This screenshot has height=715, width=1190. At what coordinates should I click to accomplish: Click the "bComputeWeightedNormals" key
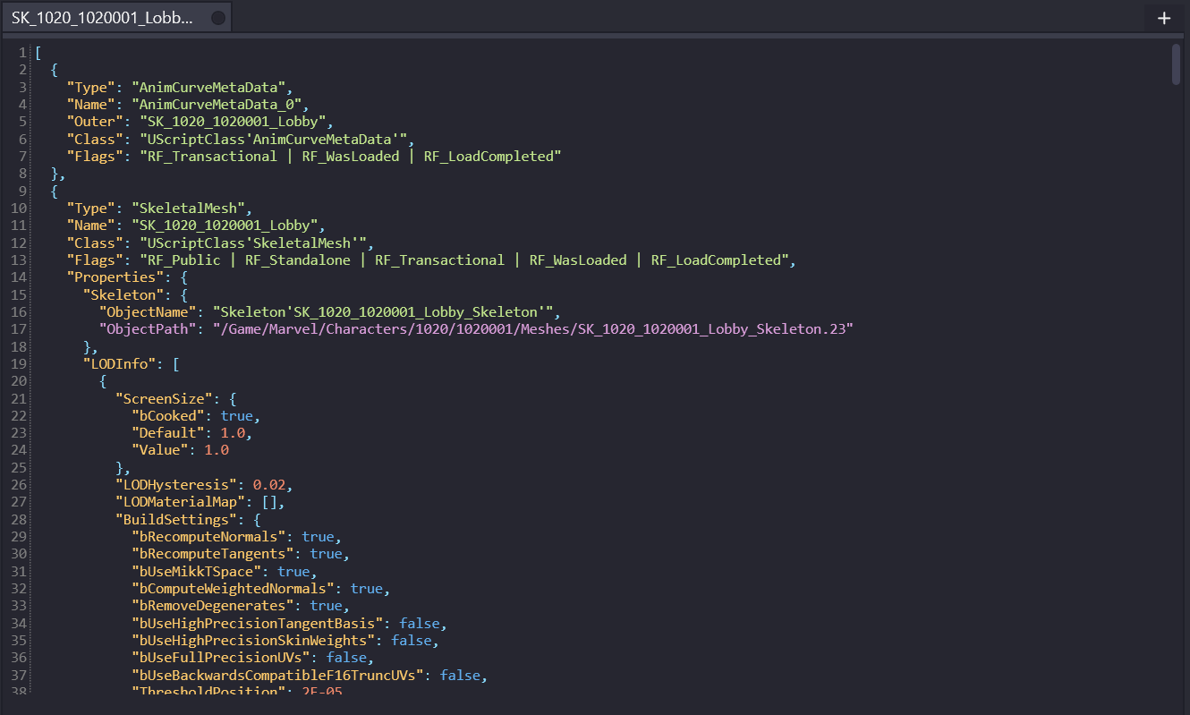[x=234, y=588]
